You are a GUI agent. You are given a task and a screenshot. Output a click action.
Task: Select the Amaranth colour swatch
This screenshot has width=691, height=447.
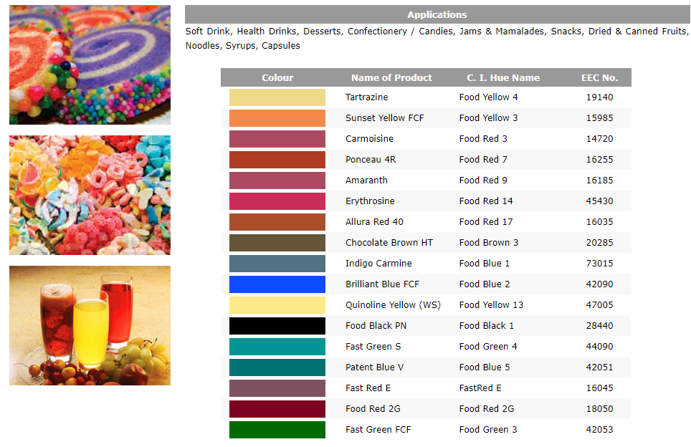277,180
